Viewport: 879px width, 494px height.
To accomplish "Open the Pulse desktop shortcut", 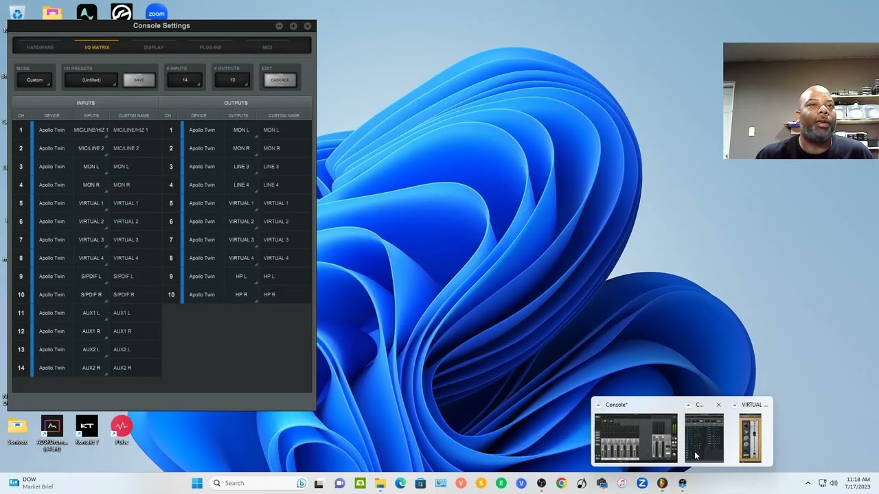I will coord(122,430).
